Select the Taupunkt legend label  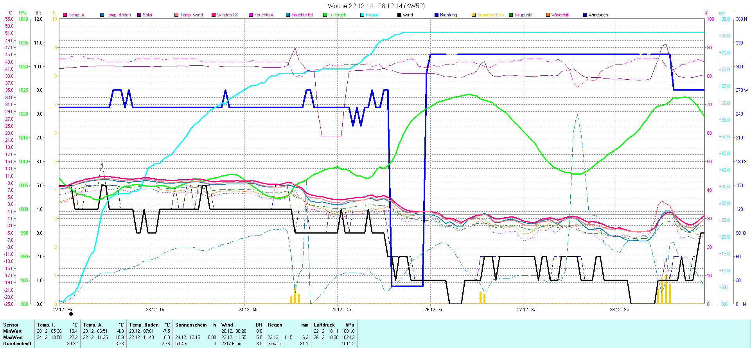click(x=523, y=15)
